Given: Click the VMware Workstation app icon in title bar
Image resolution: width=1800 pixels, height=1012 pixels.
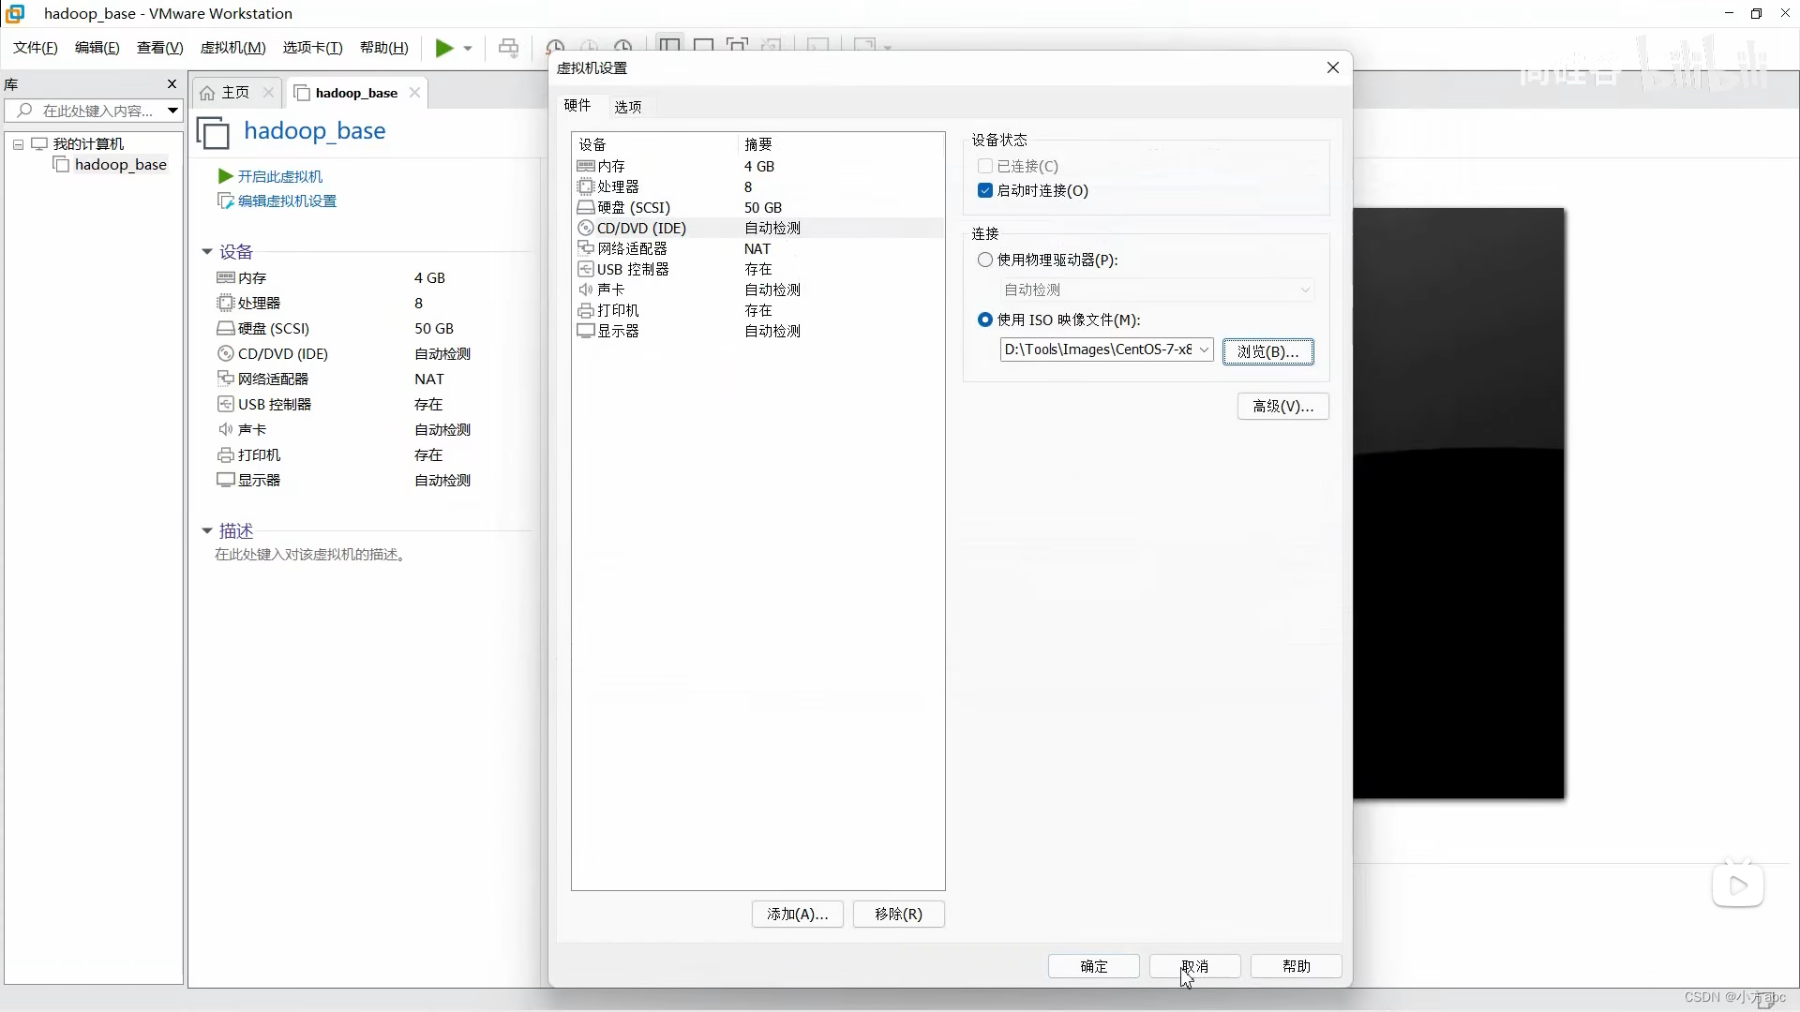Looking at the screenshot, I should pos(15,13).
